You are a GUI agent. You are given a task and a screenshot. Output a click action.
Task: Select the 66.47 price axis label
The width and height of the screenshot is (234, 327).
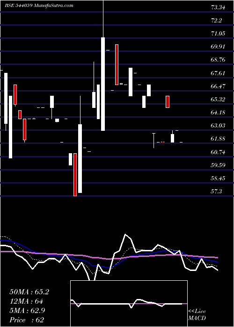tap(218, 86)
